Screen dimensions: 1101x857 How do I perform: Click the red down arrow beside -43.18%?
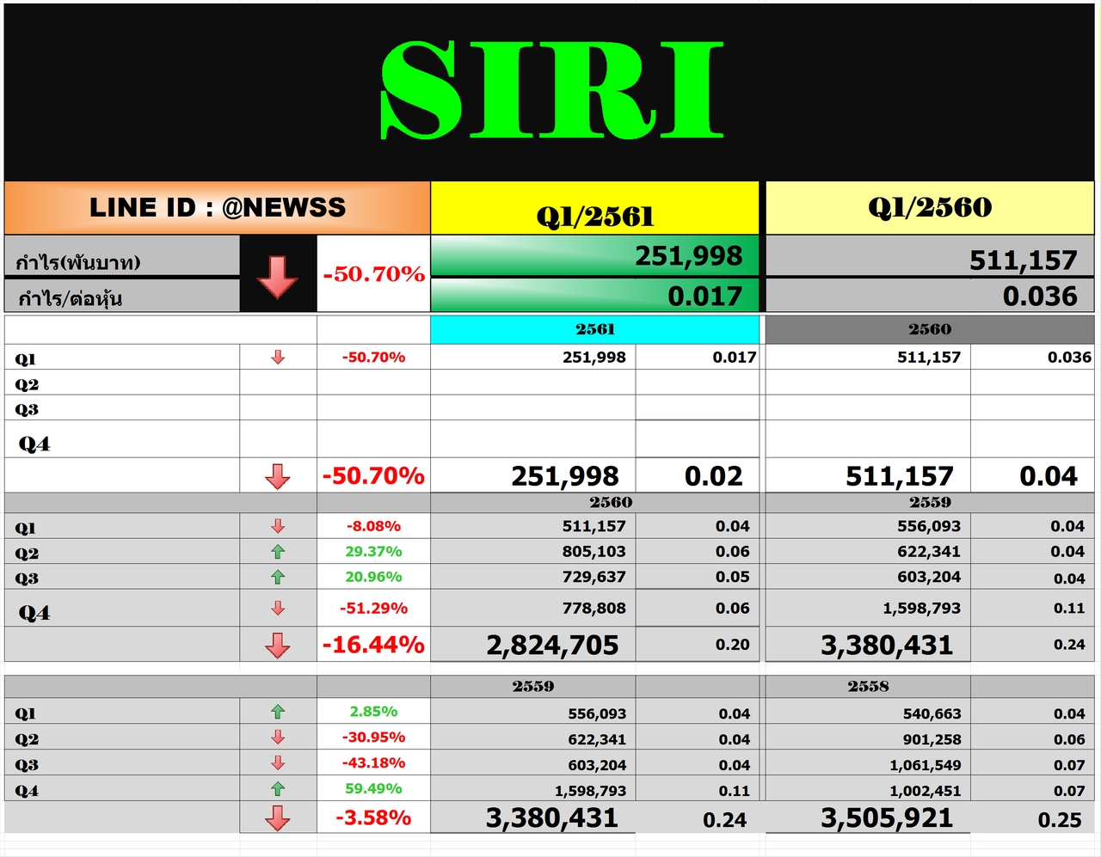[278, 762]
